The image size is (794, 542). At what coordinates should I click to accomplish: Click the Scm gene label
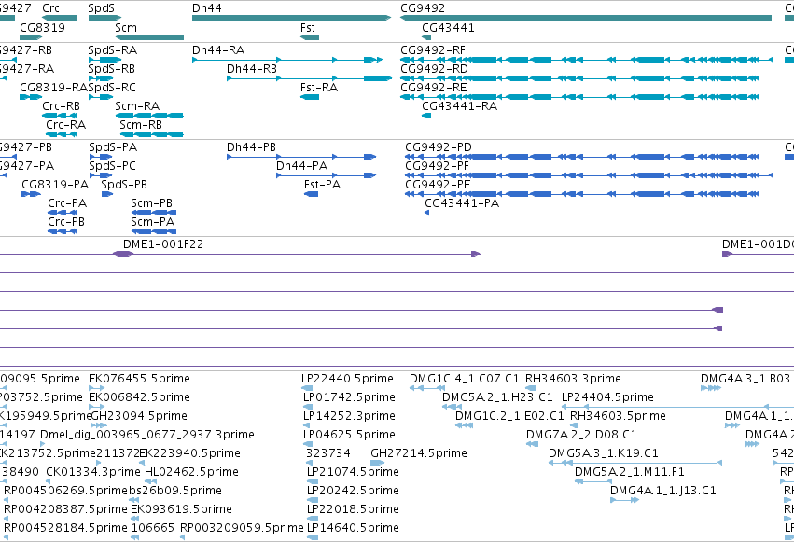pyautogui.click(x=126, y=28)
